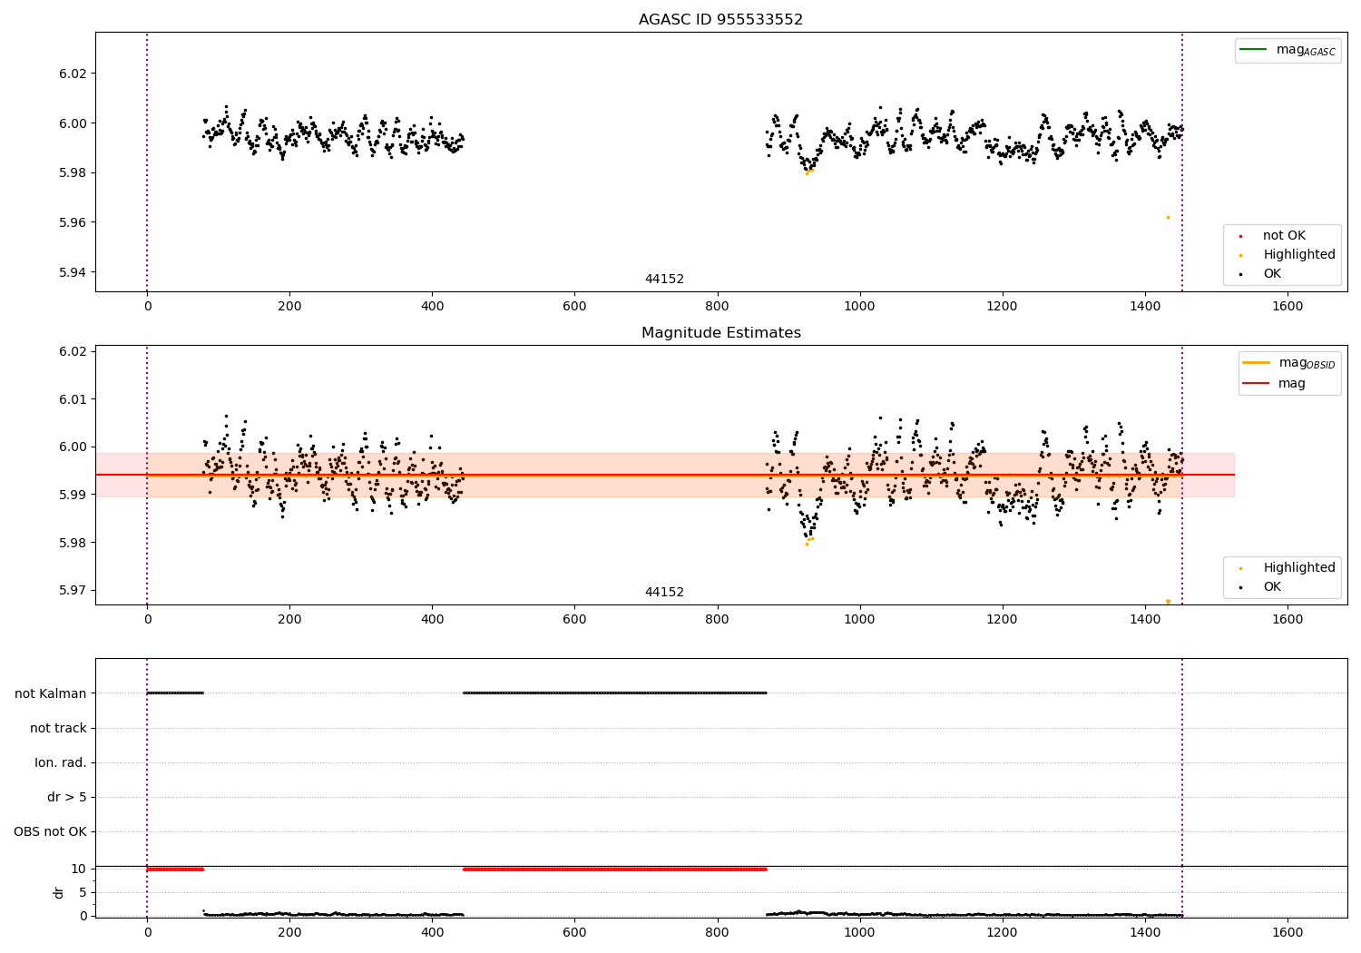Click orange triangle marker at bottom of Magnitude Estimates plot

(1168, 602)
